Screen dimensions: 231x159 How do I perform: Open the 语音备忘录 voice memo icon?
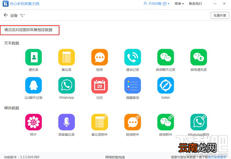(67, 122)
